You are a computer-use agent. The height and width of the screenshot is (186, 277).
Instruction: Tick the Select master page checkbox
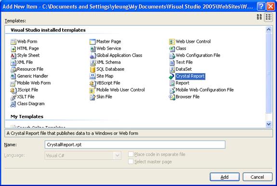[131, 161]
